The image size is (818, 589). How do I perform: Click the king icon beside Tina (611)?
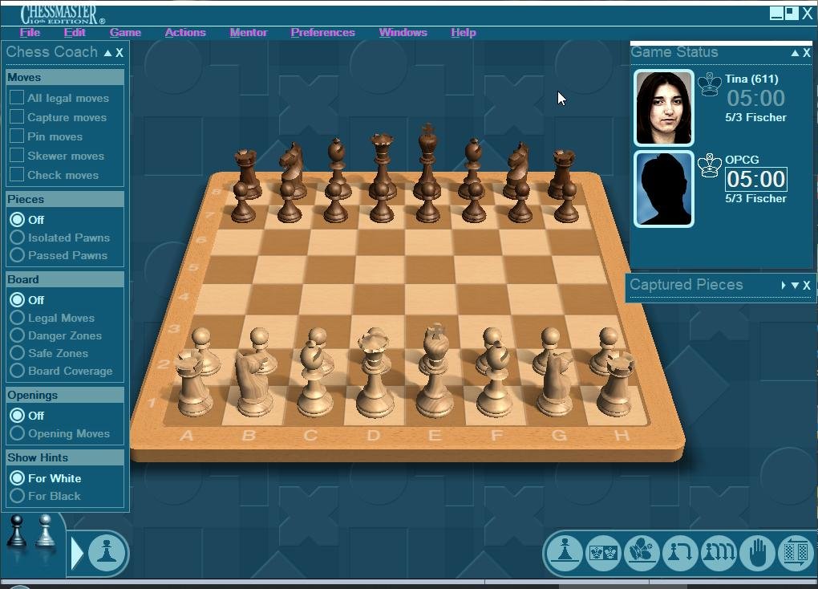tap(710, 84)
